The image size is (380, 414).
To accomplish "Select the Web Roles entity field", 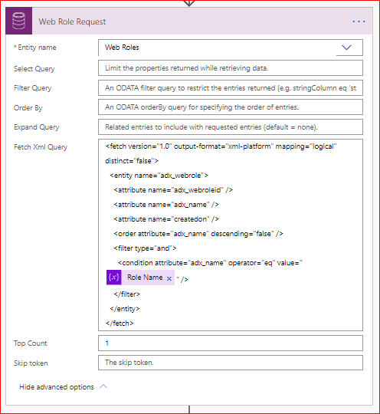I will click(x=231, y=48).
